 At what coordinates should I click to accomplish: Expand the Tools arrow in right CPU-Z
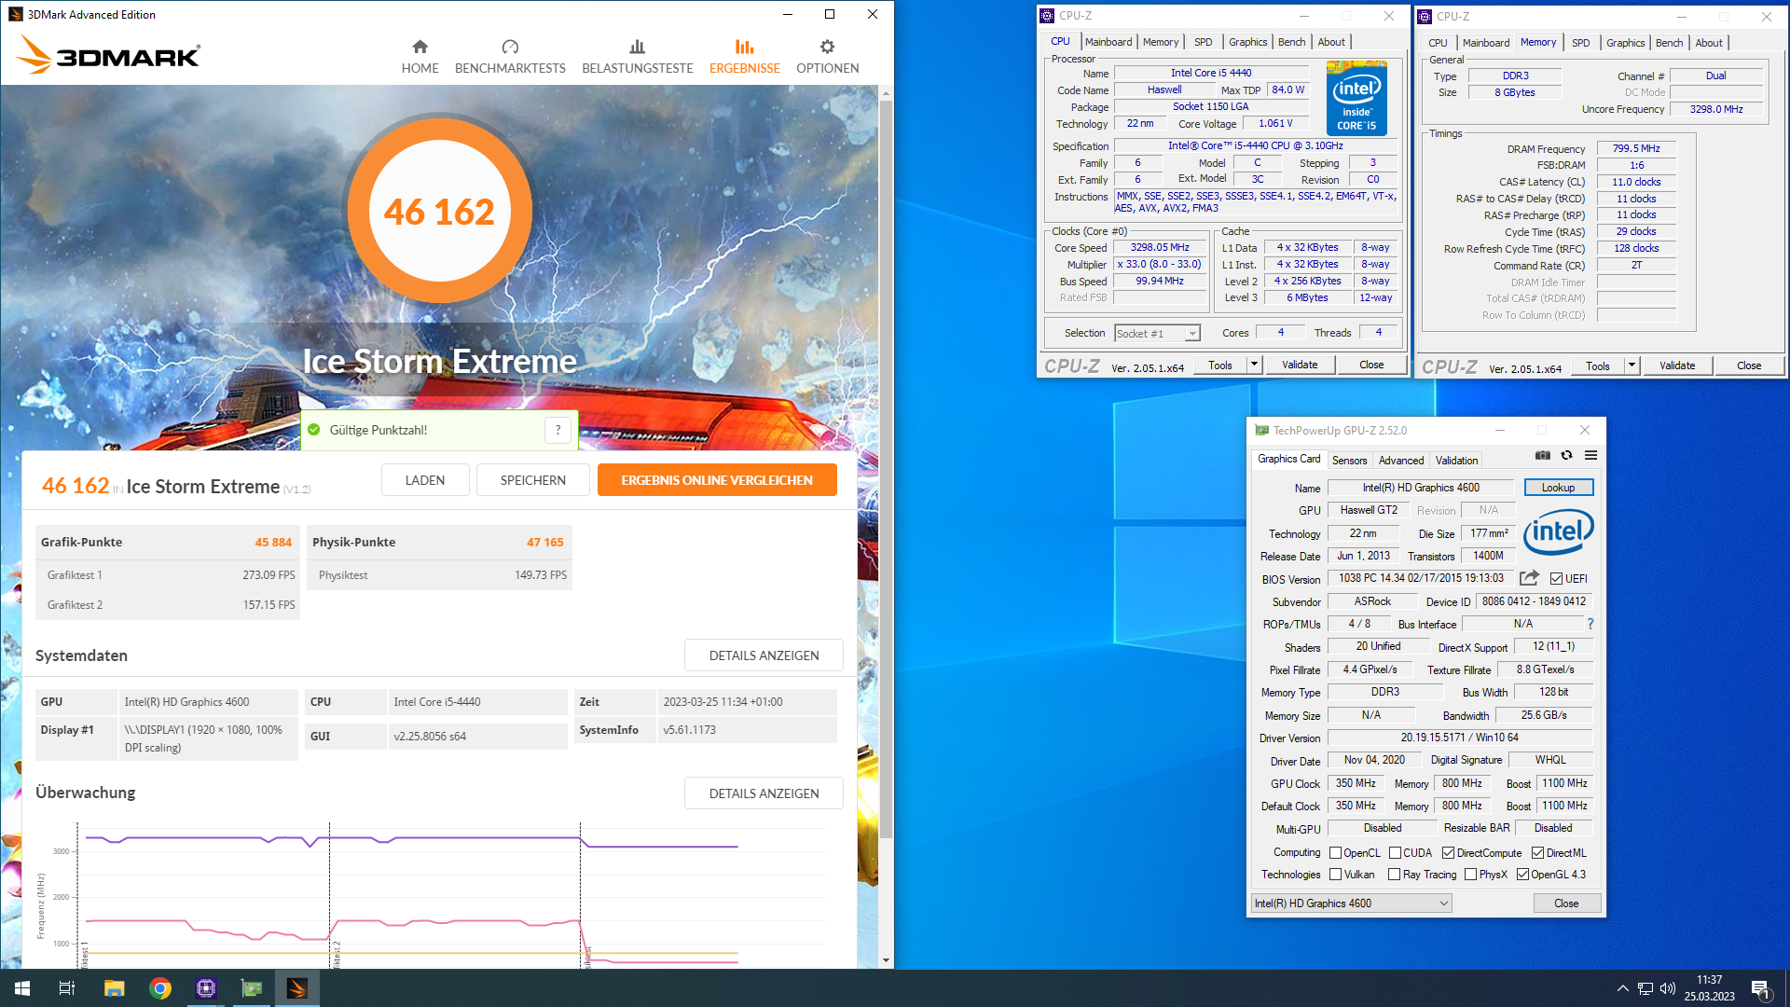(1632, 366)
